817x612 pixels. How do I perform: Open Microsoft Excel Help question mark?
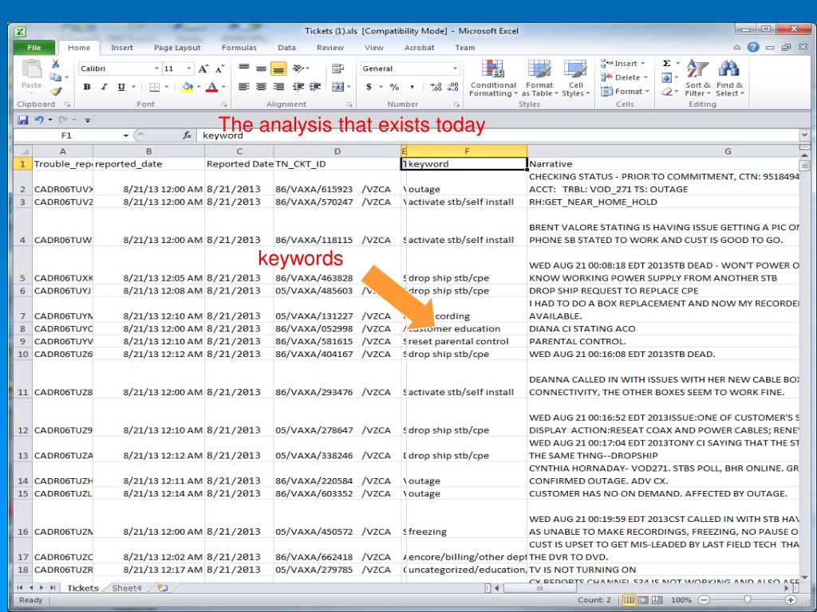[753, 47]
